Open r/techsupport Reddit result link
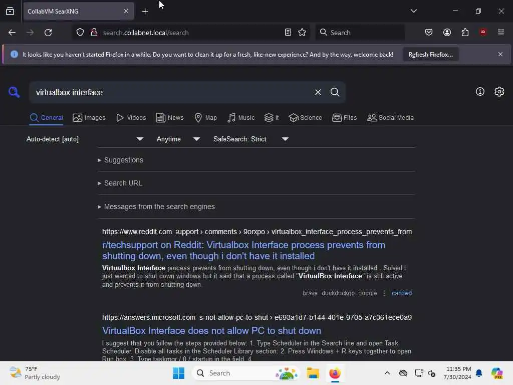This screenshot has height=385, width=513. (x=243, y=251)
